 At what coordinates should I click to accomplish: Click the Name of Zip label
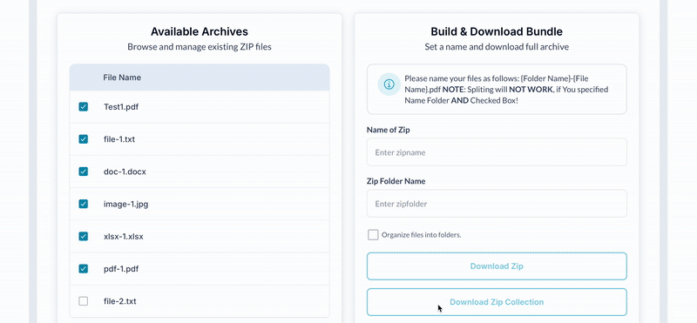388,130
